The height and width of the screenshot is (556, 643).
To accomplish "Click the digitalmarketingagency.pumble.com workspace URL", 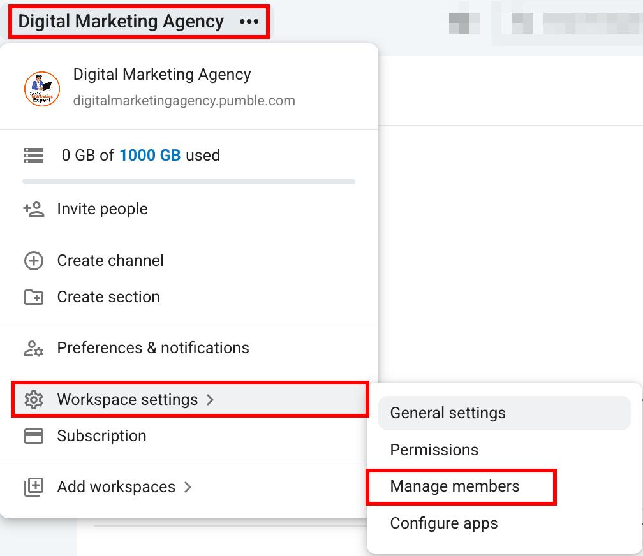I will [x=184, y=101].
